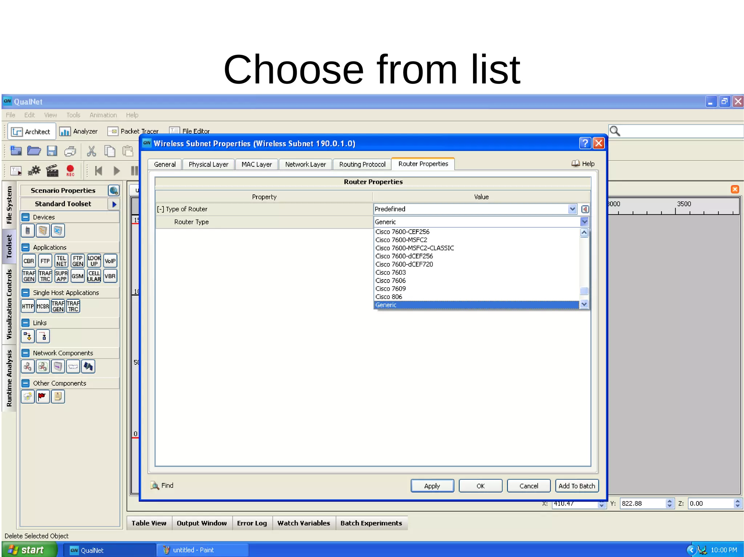The width and height of the screenshot is (744, 557).
Task: Collapse the Applications toolset section
Action: (x=25, y=247)
